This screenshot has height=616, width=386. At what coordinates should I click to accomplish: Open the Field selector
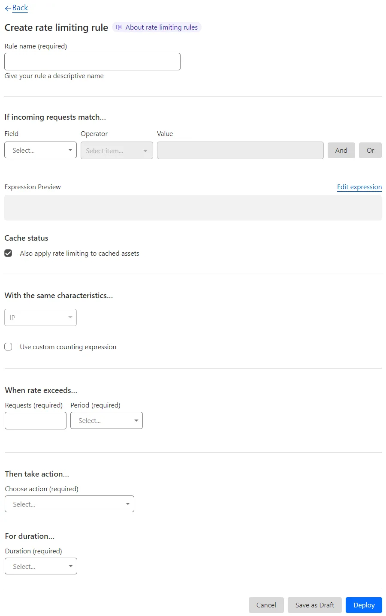(40, 150)
